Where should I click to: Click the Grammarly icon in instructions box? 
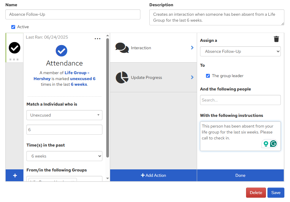(x=273, y=144)
